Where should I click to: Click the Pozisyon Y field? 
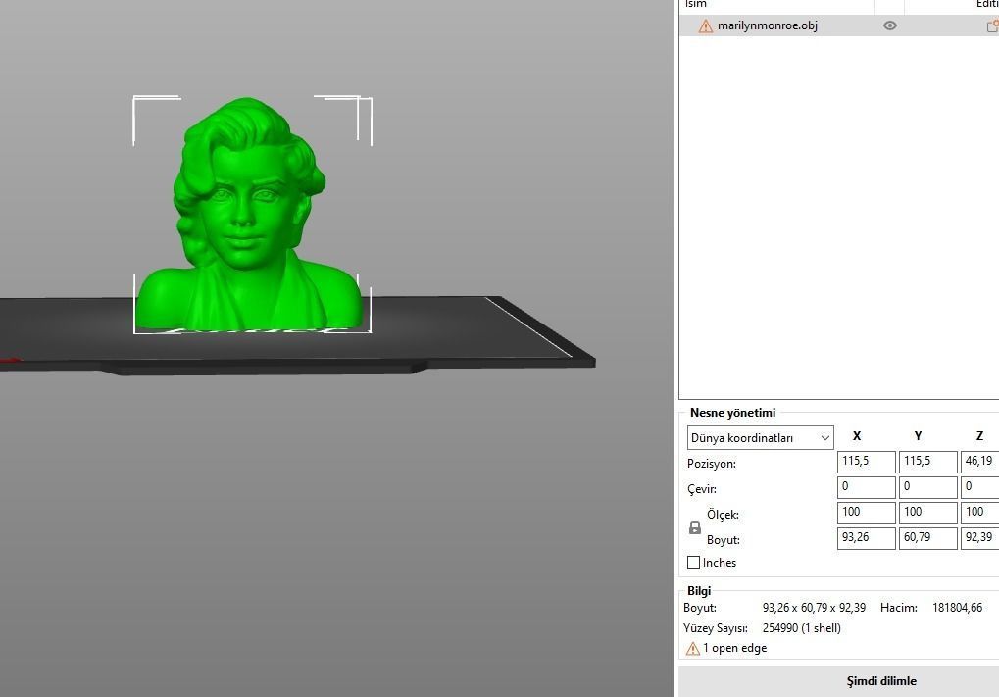coord(927,462)
